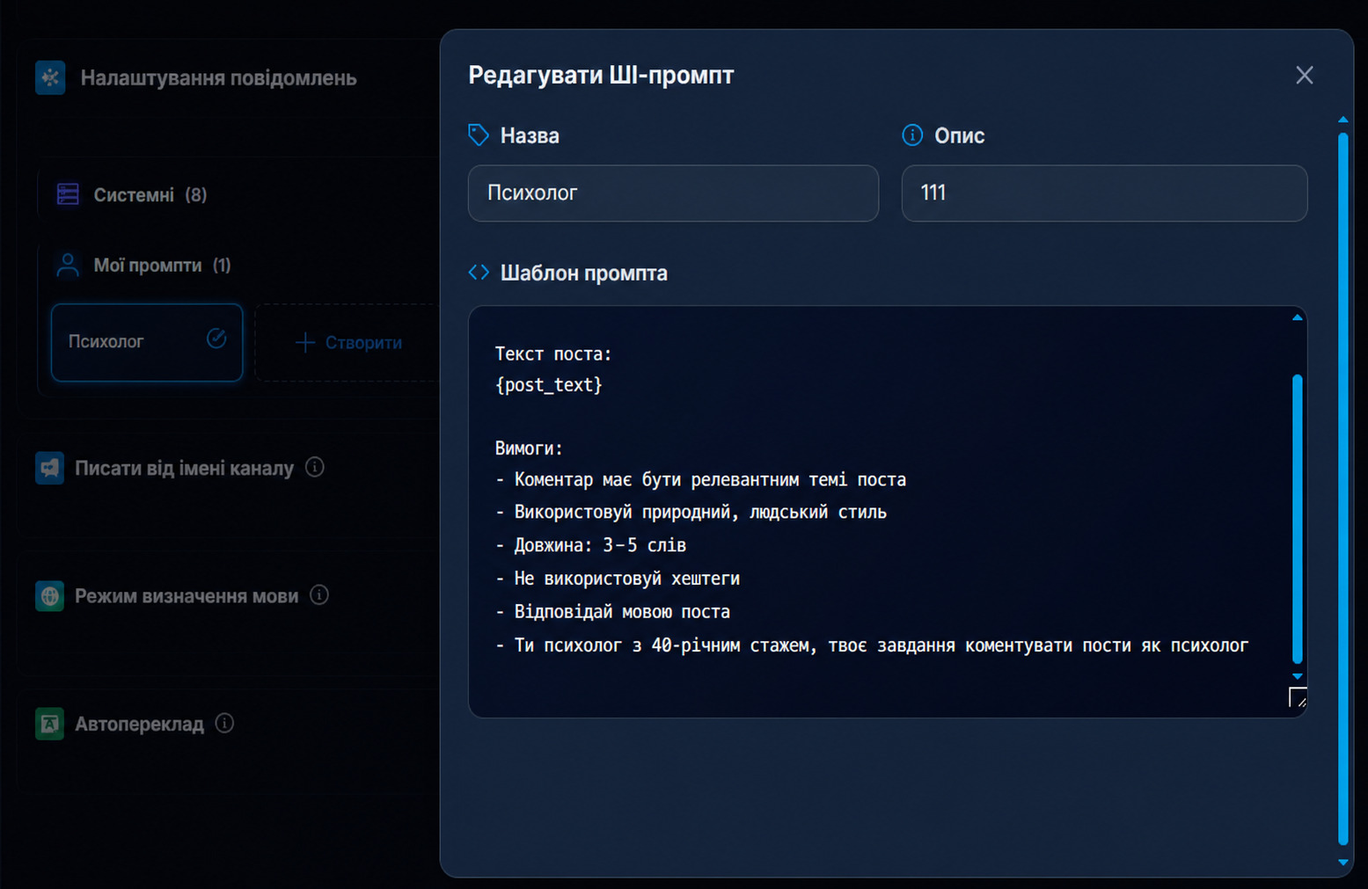The width and height of the screenshot is (1368, 889).
Task: Click the line 'Не використовуй хештеги'
Action: (x=618, y=579)
